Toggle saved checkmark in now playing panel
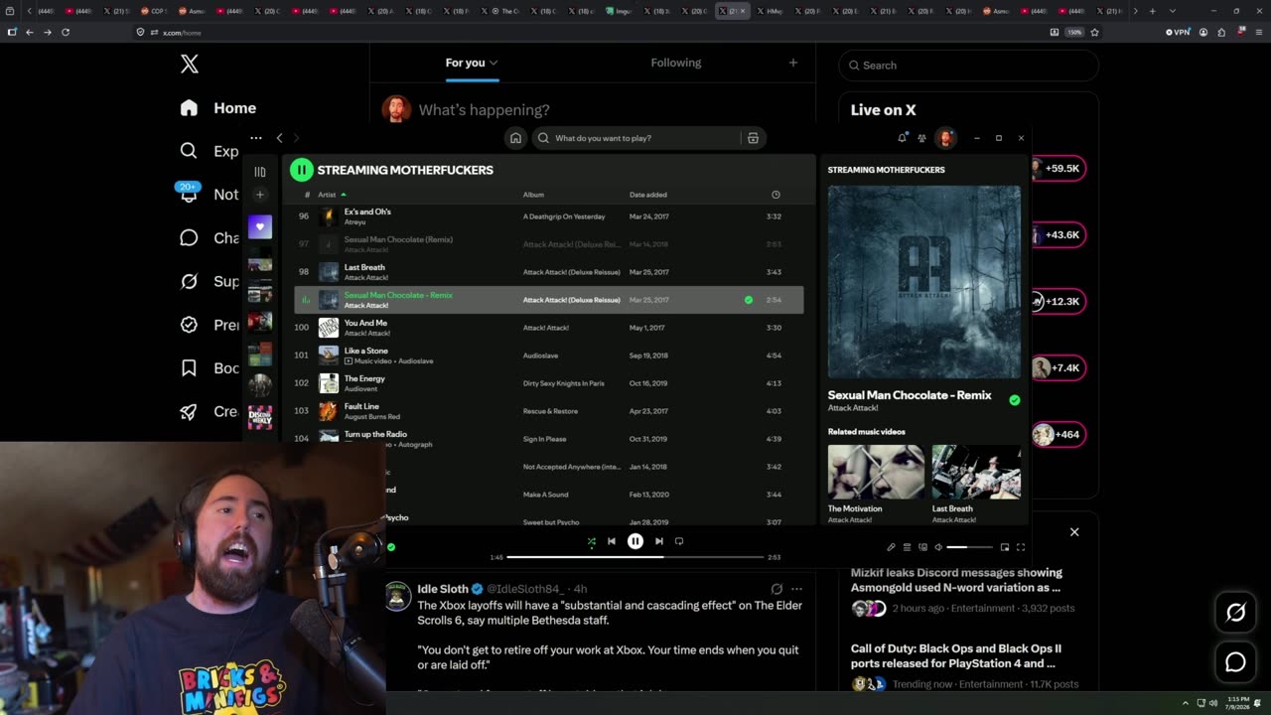The image size is (1271, 715). coord(1014,400)
